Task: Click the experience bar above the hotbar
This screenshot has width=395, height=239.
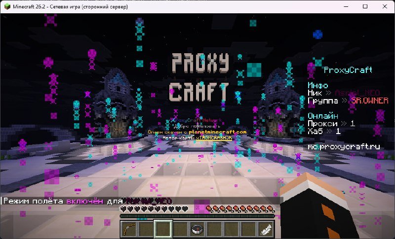Action: click(197, 216)
